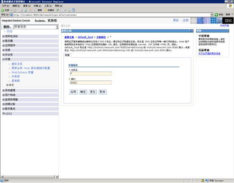Open WebSphere 变量 in navigation tree
Screen dimensions: 234x183
click(x=22, y=72)
